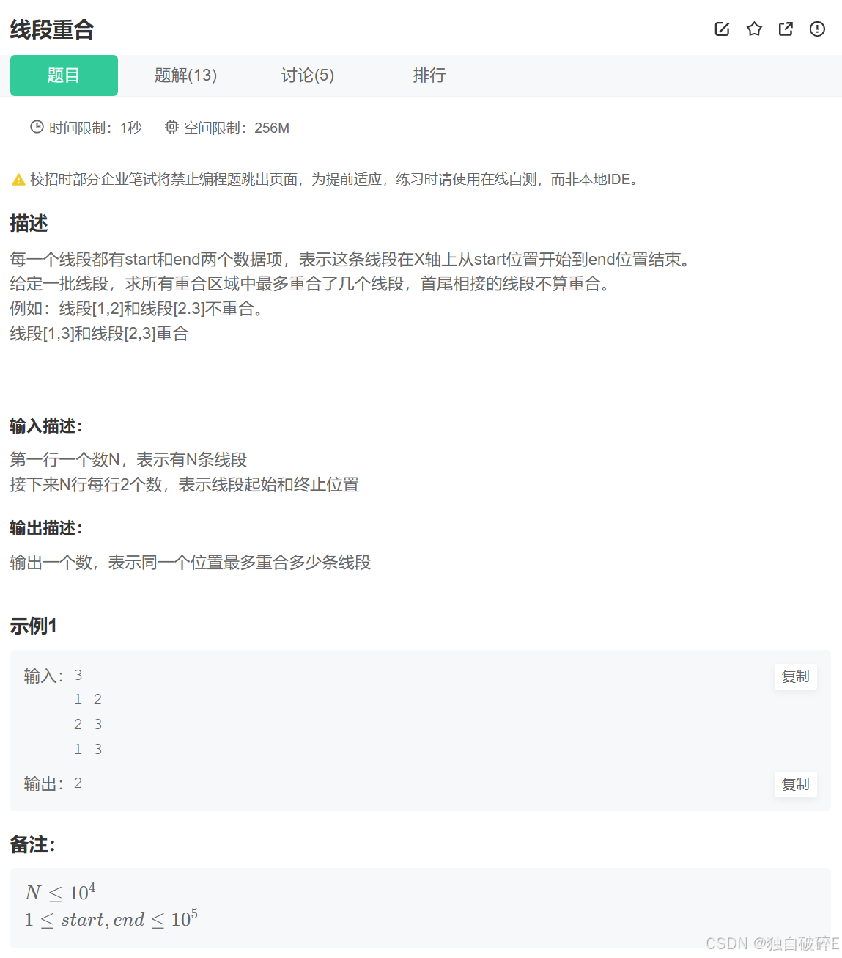Select the active 题目 tab

[63, 76]
